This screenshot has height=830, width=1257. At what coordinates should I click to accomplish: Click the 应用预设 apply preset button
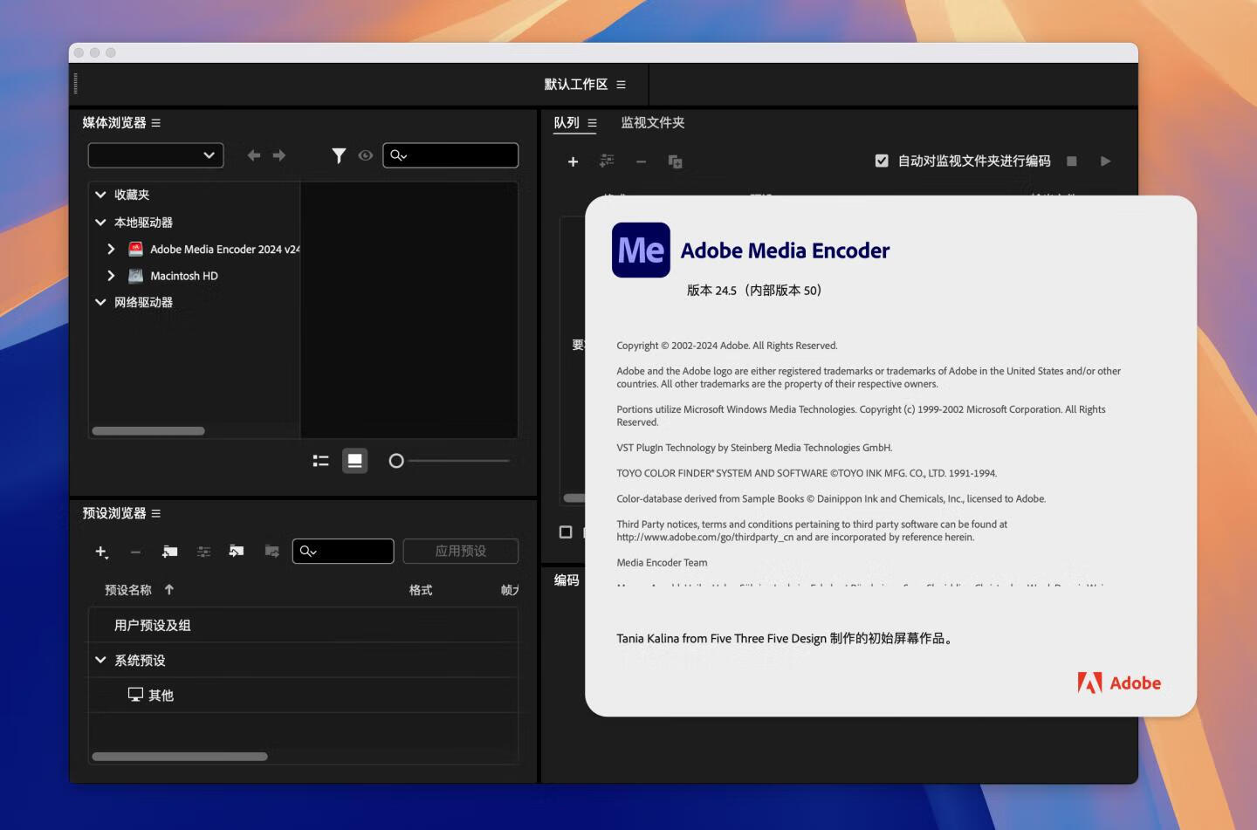point(461,551)
